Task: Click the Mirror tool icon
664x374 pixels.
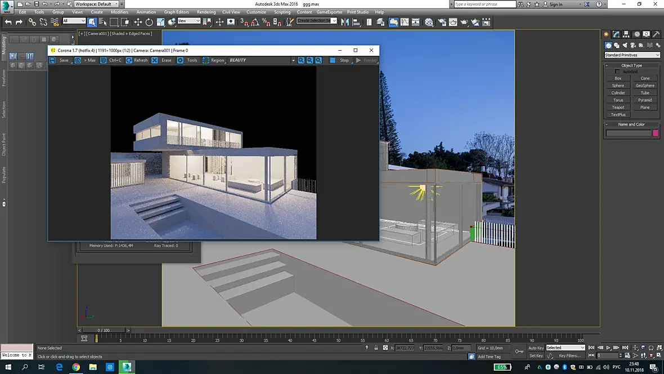Action: click(345, 22)
